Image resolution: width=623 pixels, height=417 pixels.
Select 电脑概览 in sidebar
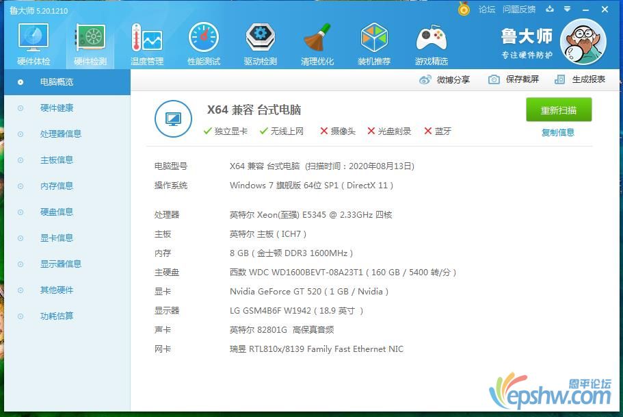click(x=67, y=82)
